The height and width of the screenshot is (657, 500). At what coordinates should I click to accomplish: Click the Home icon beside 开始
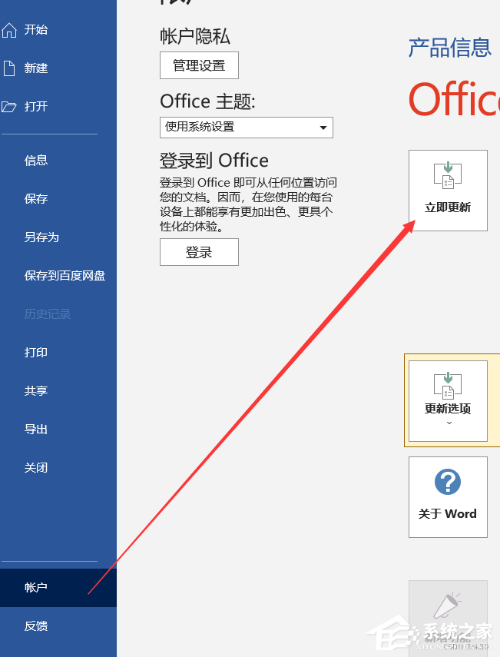[9, 30]
